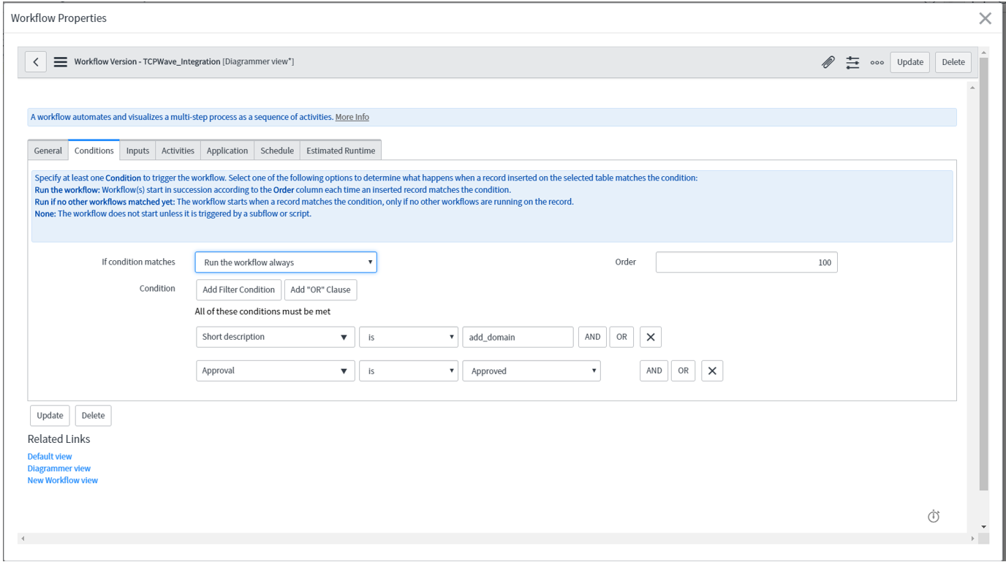Image resolution: width=1006 pixels, height=562 pixels.
Task: Click the stopwatch timing icon
Action: (934, 516)
